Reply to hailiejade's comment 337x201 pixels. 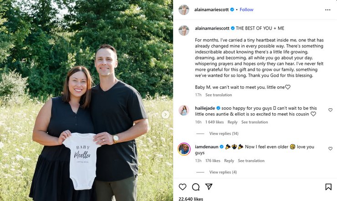tap(232, 122)
